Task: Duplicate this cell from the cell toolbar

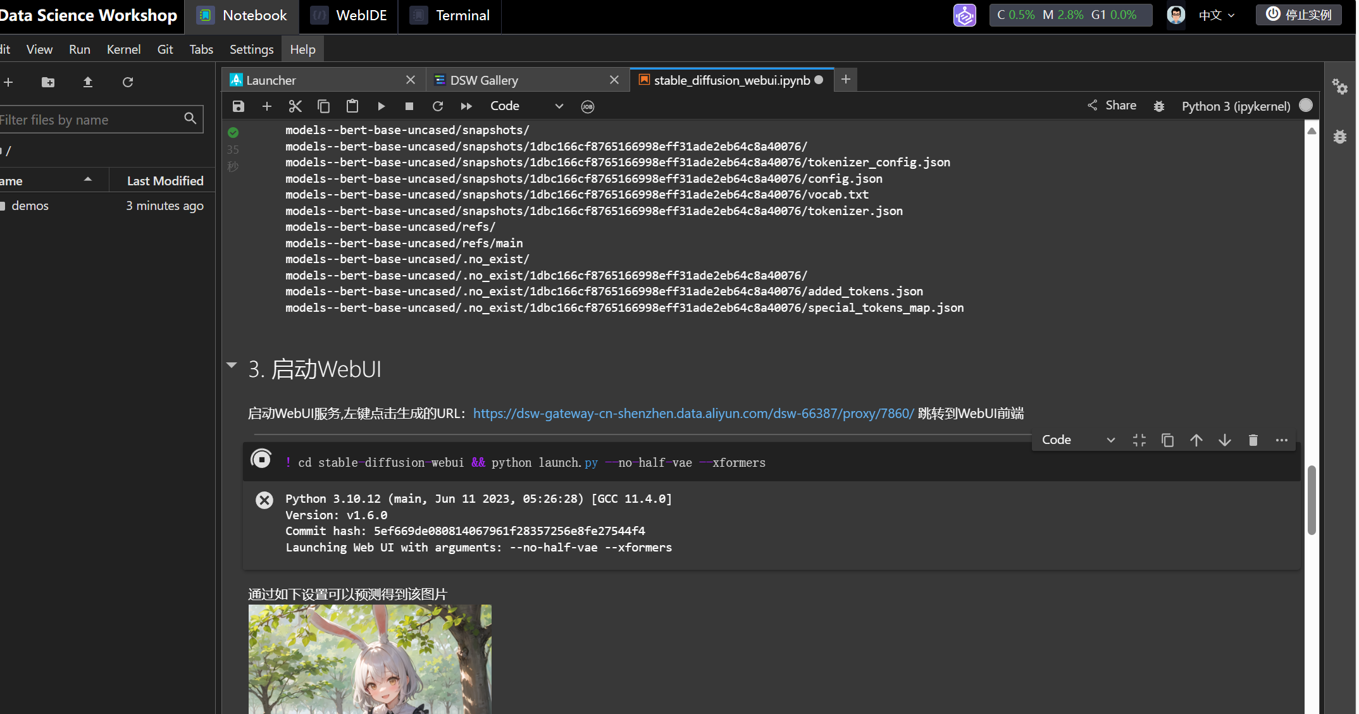Action: pos(1168,440)
